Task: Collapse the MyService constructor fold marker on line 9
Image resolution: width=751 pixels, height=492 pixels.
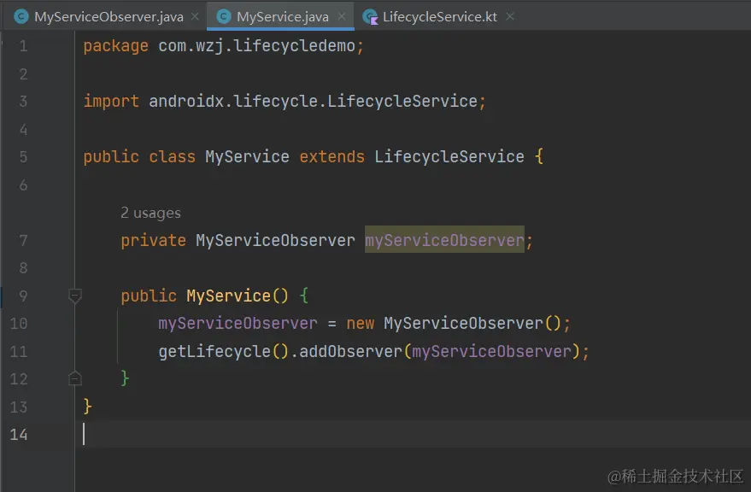Action: tap(74, 296)
